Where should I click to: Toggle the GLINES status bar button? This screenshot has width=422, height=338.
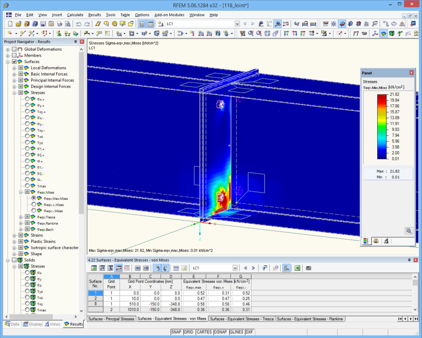(x=237, y=332)
